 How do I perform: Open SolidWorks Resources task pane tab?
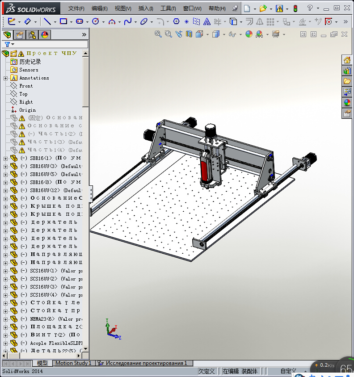point(347,60)
